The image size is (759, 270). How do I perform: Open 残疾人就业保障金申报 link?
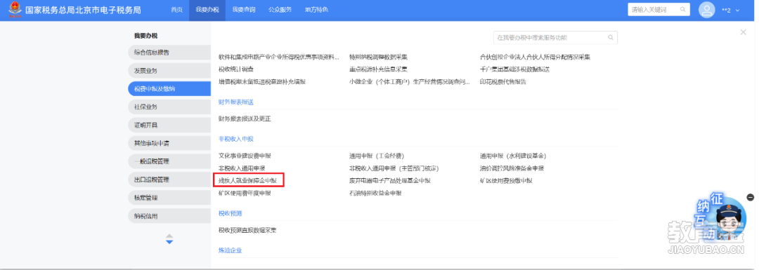[248, 181]
